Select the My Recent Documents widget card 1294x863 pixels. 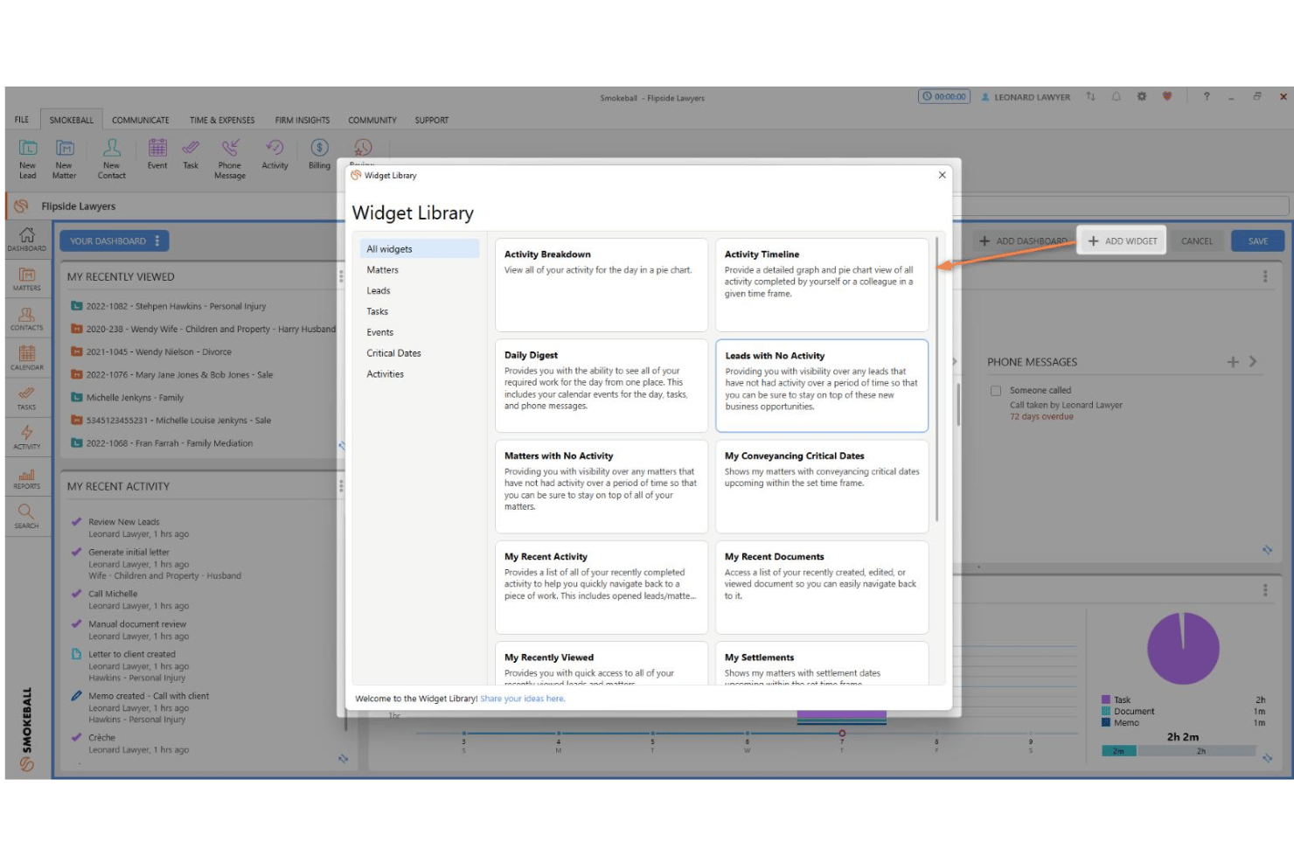pyautogui.click(x=822, y=587)
